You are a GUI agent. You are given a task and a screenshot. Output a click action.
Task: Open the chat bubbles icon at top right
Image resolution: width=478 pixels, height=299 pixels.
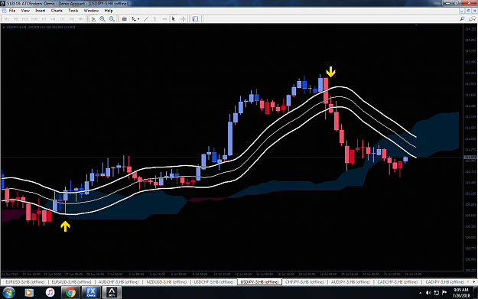[472, 19]
